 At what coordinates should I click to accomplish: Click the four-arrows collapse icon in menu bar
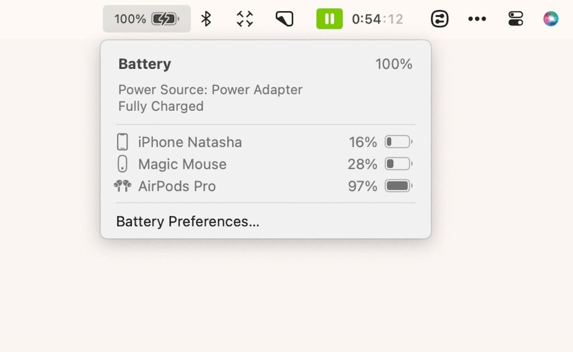tap(245, 19)
